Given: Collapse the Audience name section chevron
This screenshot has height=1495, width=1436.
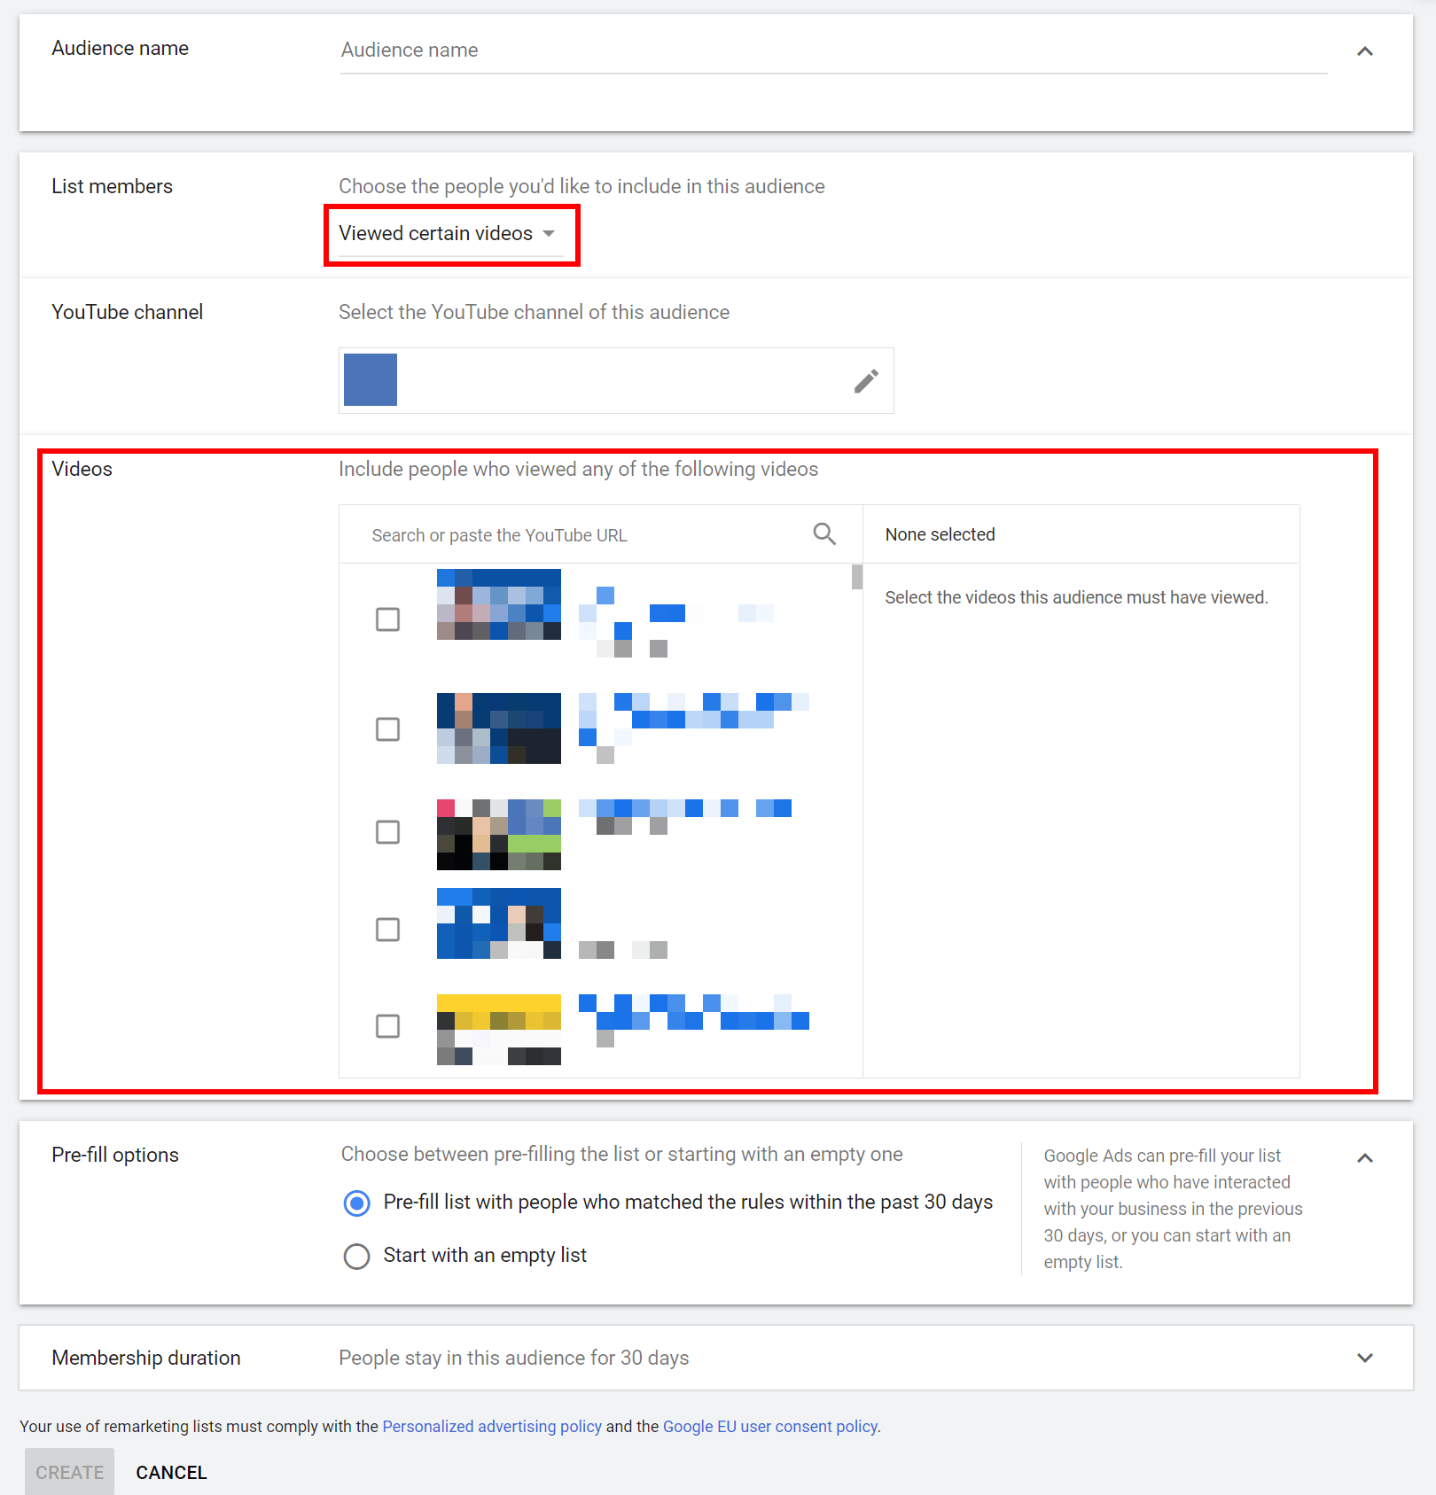Looking at the screenshot, I should tap(1365, 51).
